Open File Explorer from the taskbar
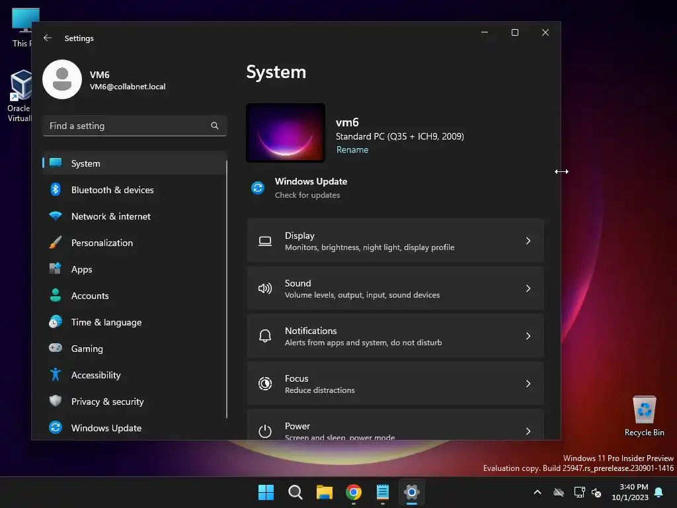 click(x=324, y=492)
